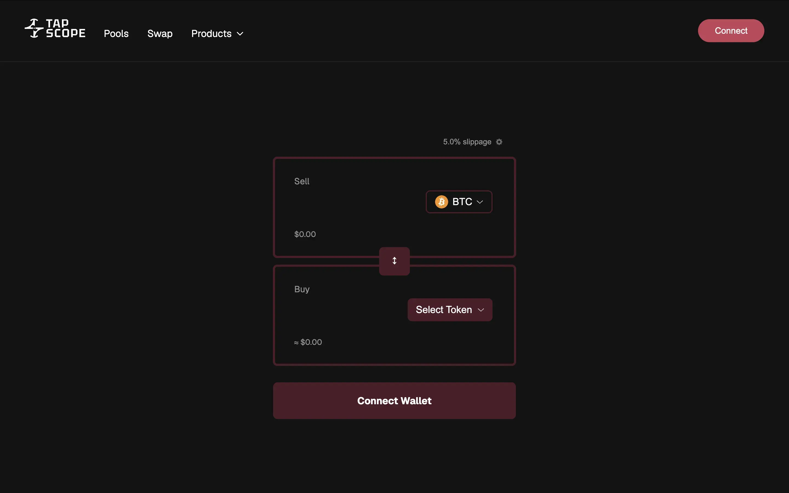
Task: Click the Tap Scope logo
Action: [x=55, y=28]
